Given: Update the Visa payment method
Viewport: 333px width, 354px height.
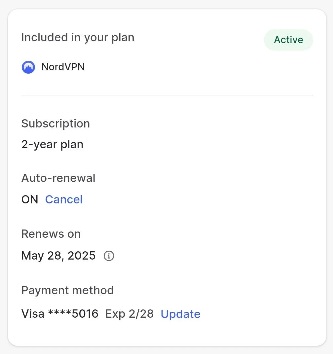Looking at the screenshot, I should (x=180, y=314).
